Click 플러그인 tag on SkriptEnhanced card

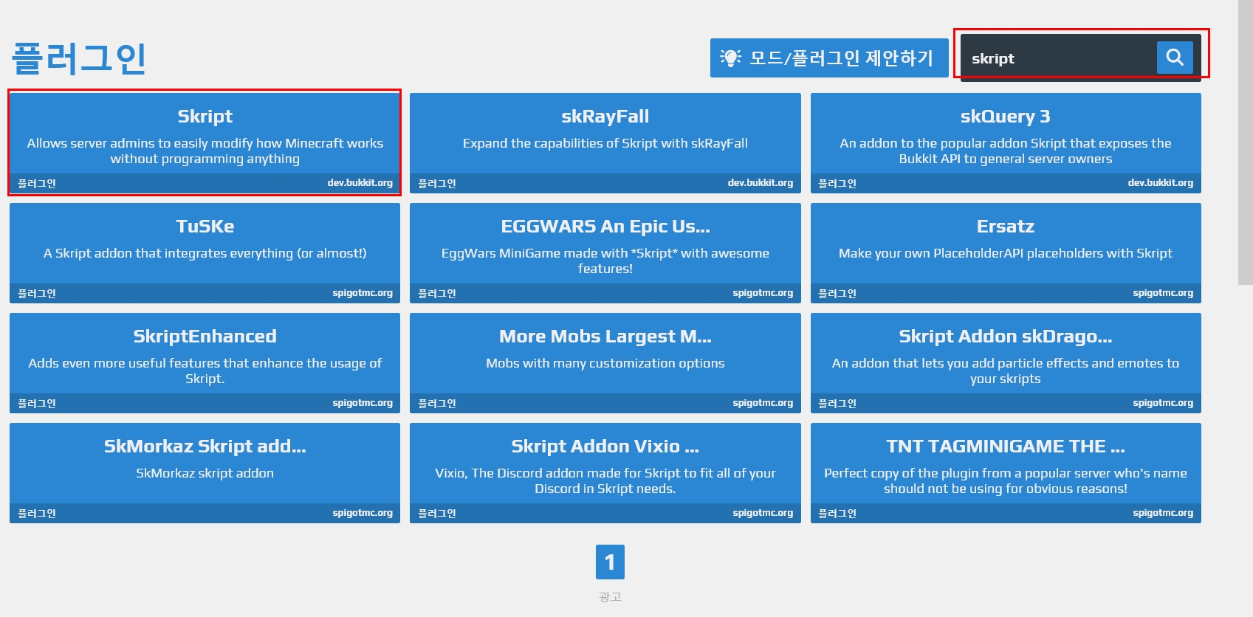tap(37, 403)
